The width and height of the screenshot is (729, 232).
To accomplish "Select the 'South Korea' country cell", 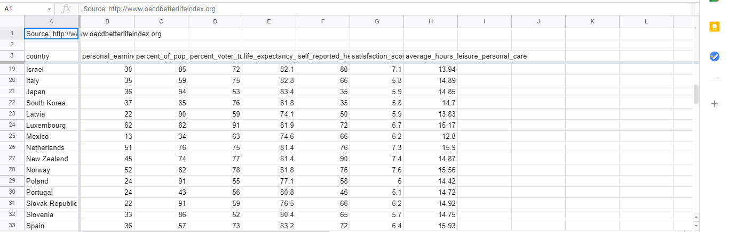I will [x=52, y=103].
